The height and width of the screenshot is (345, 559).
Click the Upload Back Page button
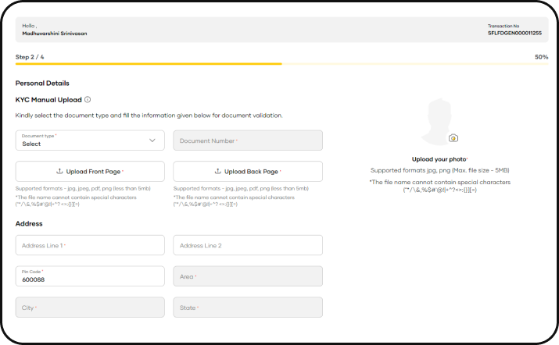pyautogui.click(x=248, y=171)
